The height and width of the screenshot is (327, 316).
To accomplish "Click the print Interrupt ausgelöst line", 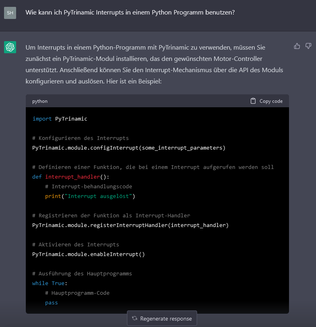I will click(x=90, y=196).
